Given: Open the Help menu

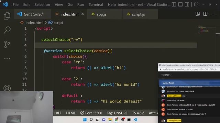Looking at the screenshot, I should tap(112, 4).
